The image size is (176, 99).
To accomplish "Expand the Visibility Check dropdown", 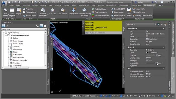I will (107, 9).
